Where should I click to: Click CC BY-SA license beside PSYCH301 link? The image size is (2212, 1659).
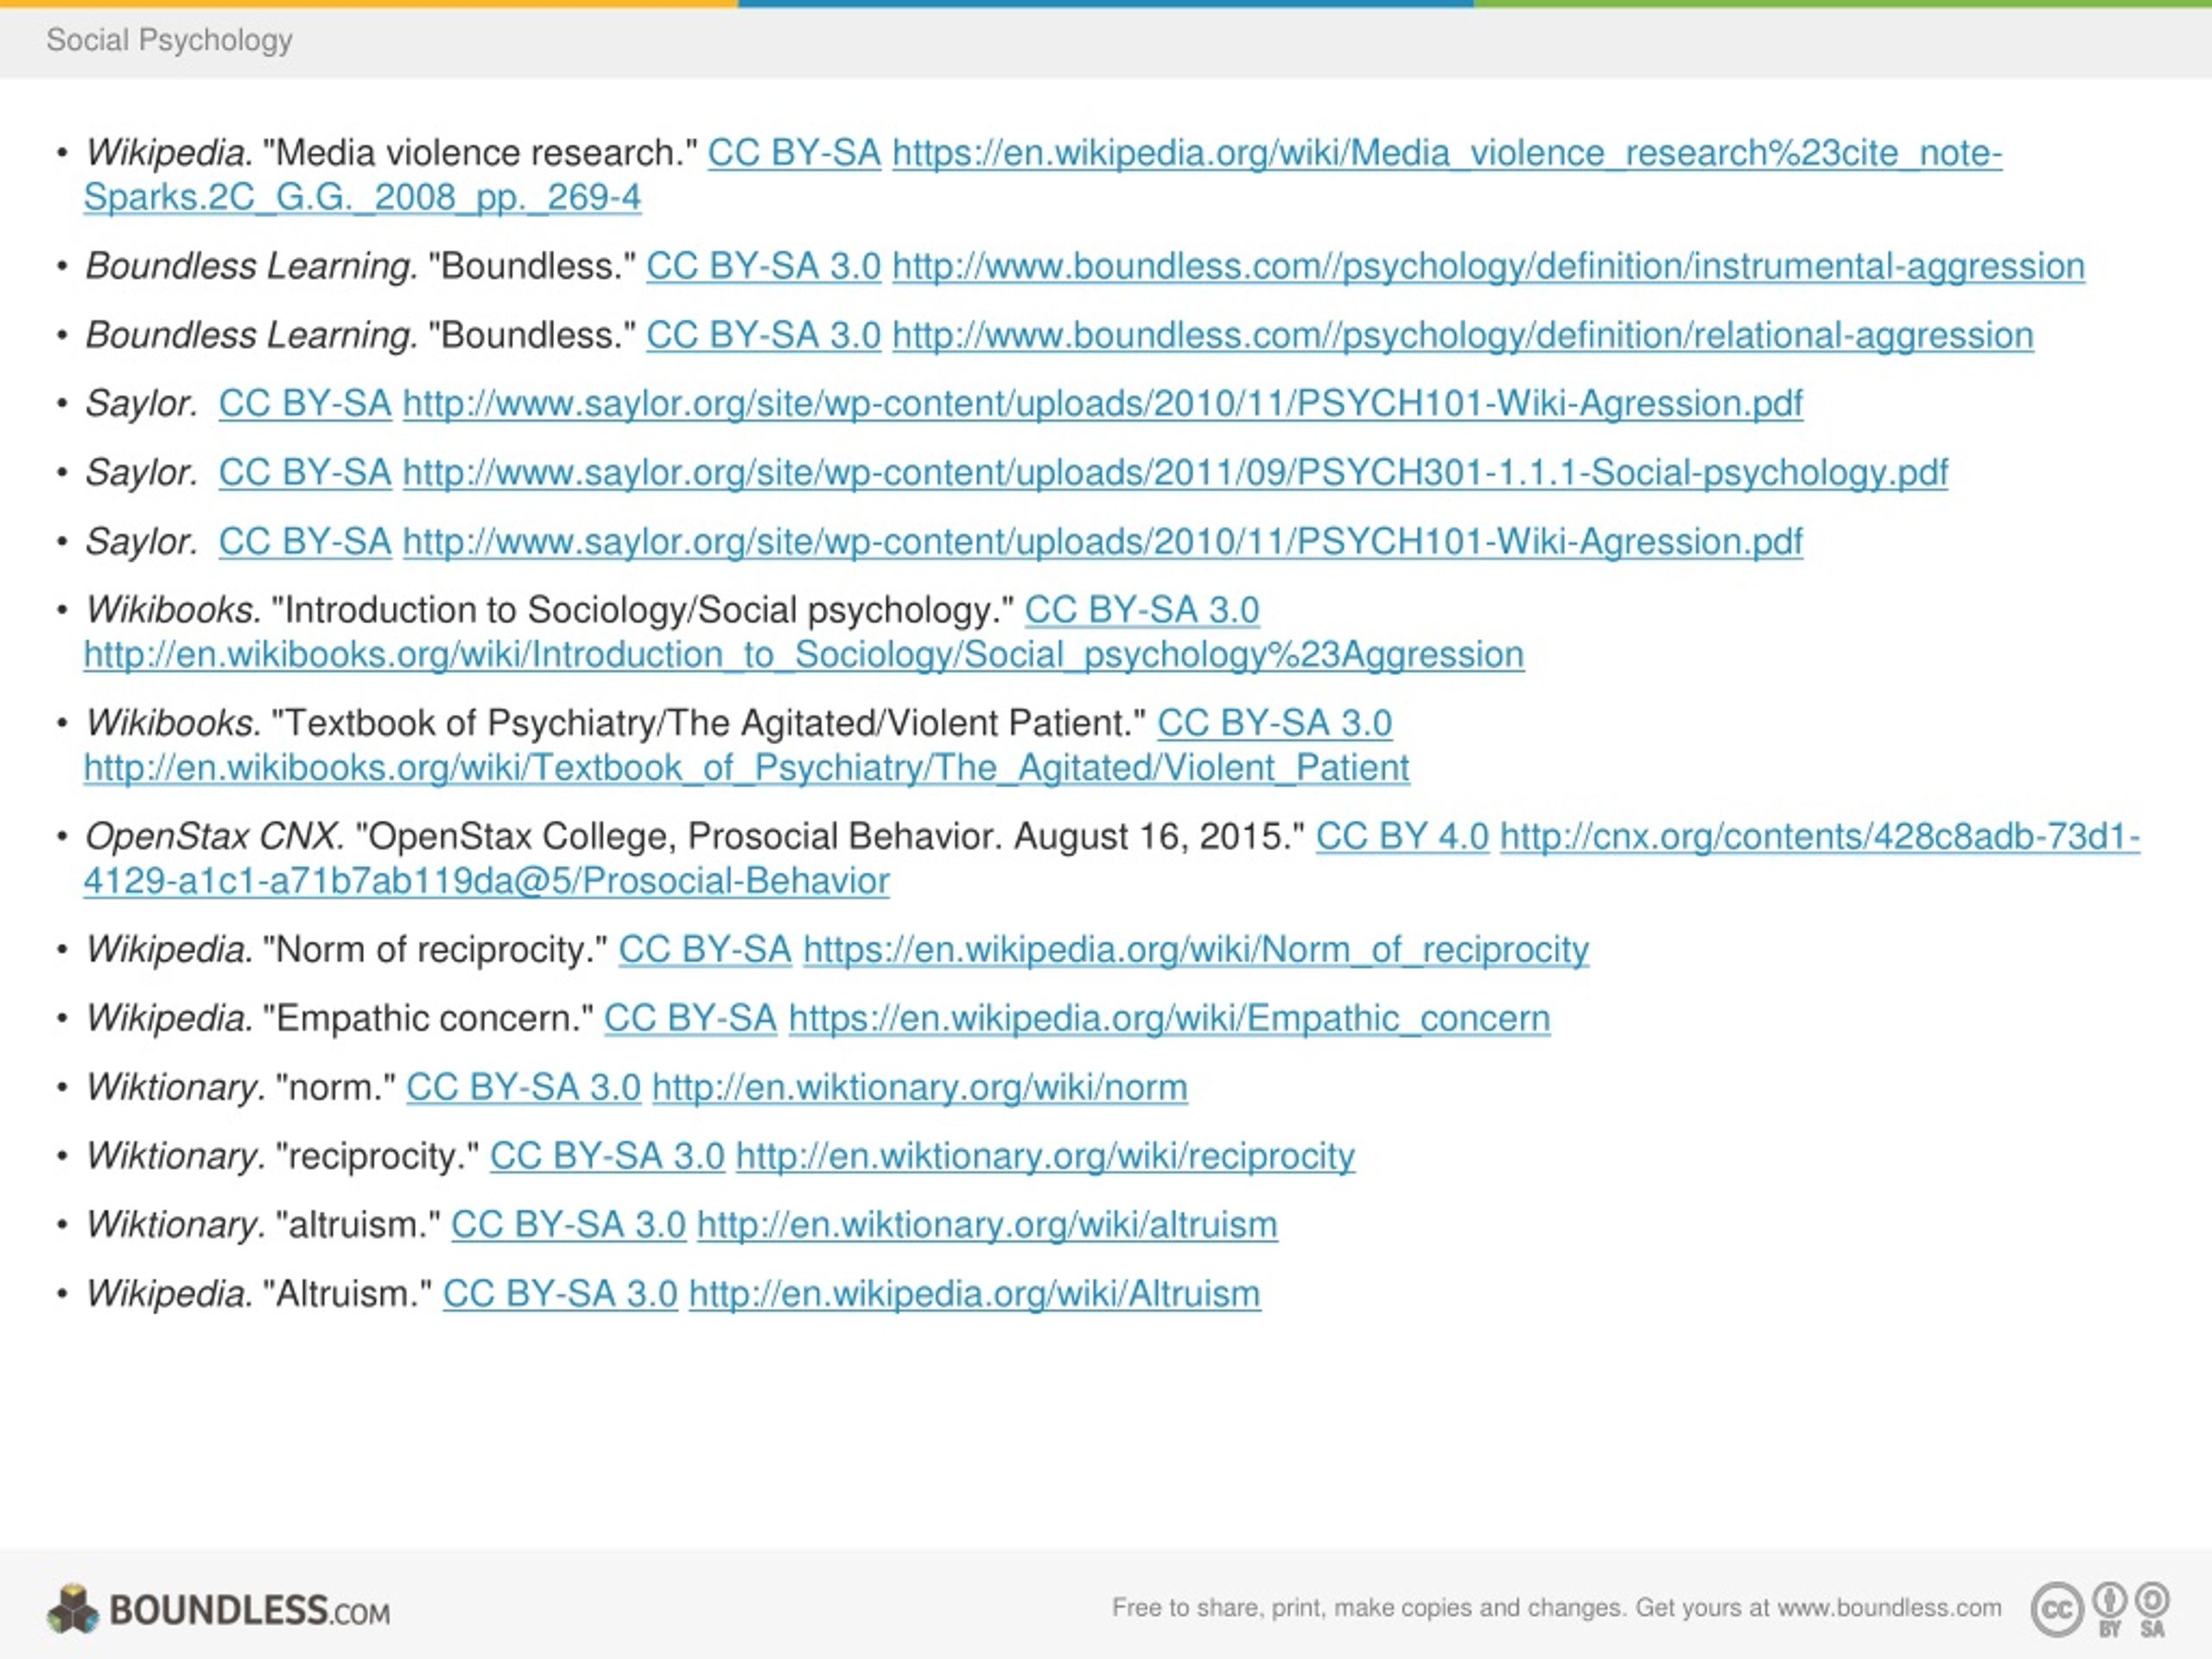tap(305, 473)
